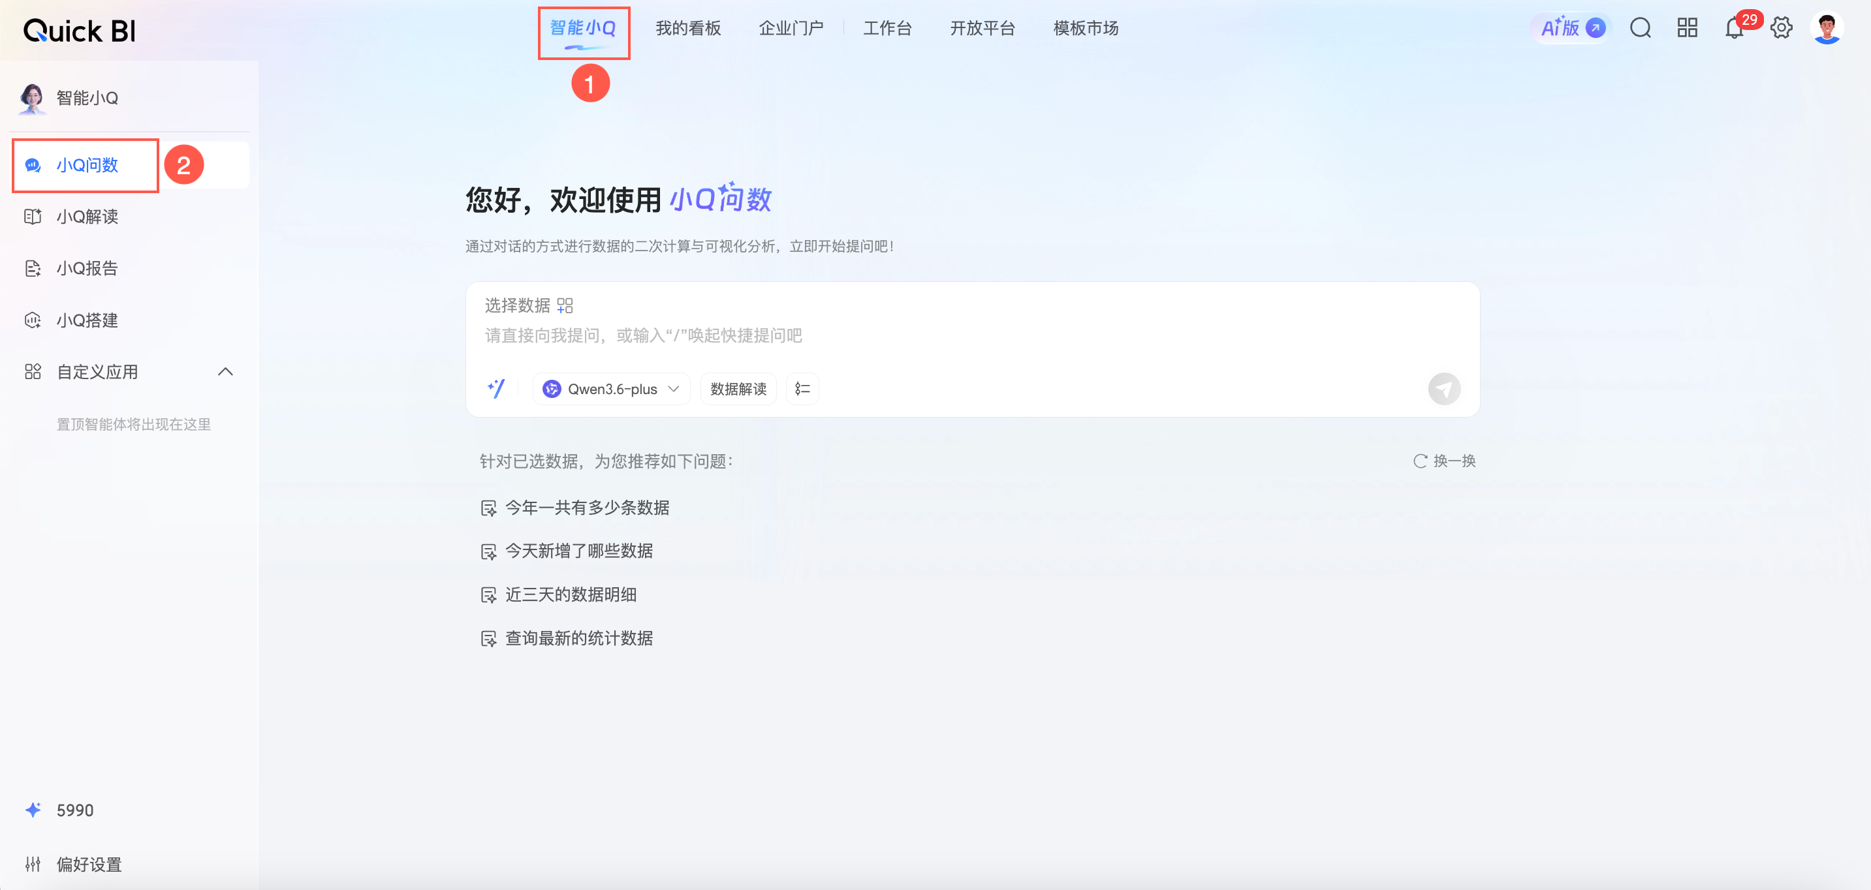This screenshot has height=890, width=1871.
Task: Click the Quick BI logo
Action: click(79, 31)
